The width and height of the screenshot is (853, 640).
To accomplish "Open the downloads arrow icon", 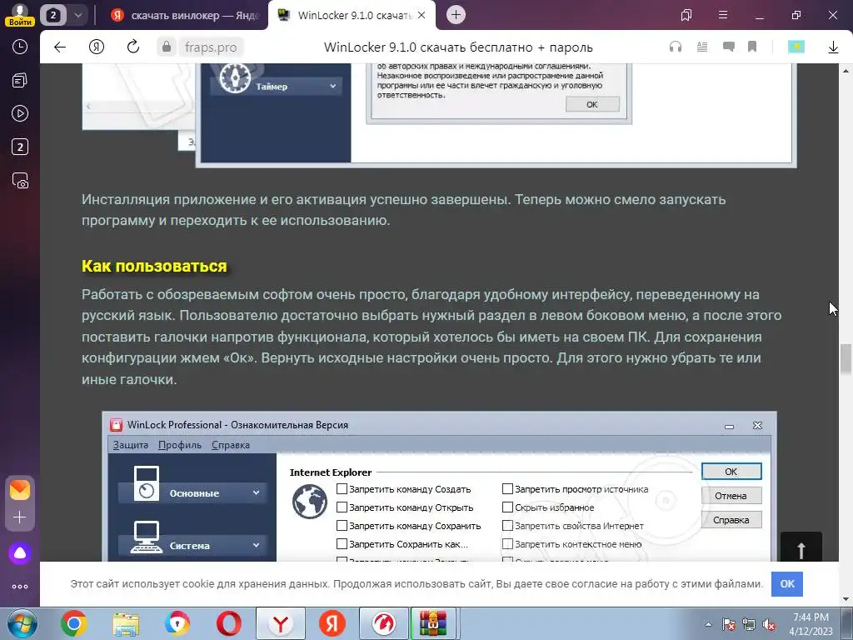I will [833, 47].
